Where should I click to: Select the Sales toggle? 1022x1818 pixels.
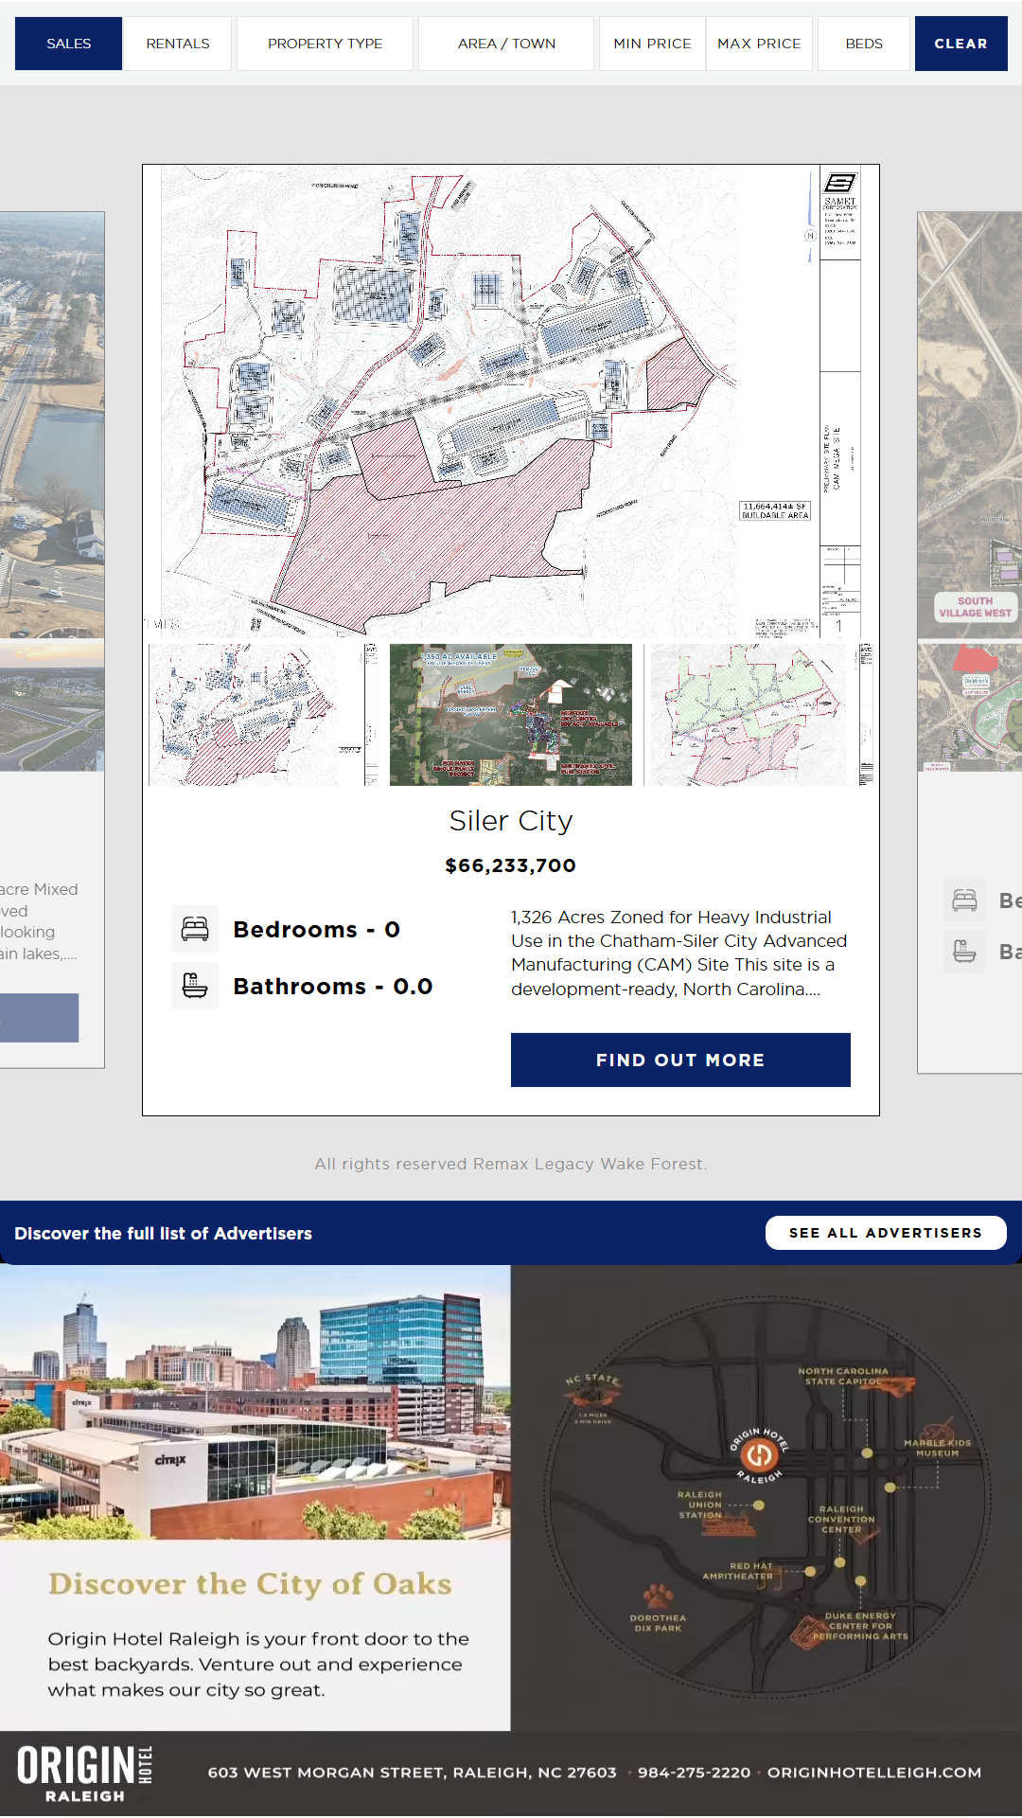(x=69, y=44)
